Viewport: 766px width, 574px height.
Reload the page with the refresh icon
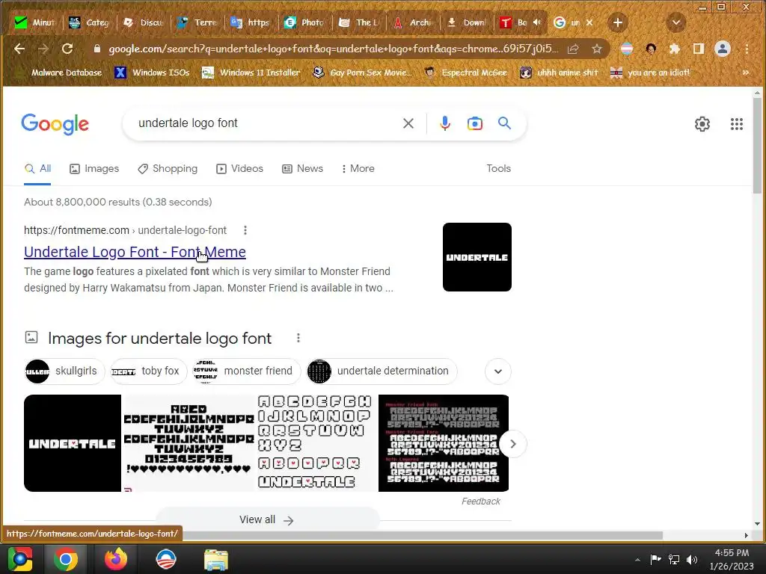[67, 49]
